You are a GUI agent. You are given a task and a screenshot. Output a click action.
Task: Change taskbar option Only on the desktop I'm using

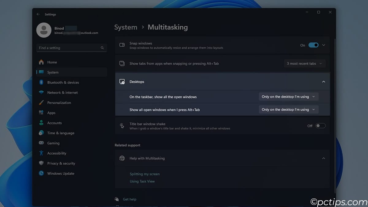[288, 96]
